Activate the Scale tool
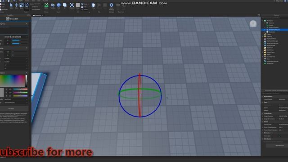This screenshot has height=162, width=288. click(22, 6)
